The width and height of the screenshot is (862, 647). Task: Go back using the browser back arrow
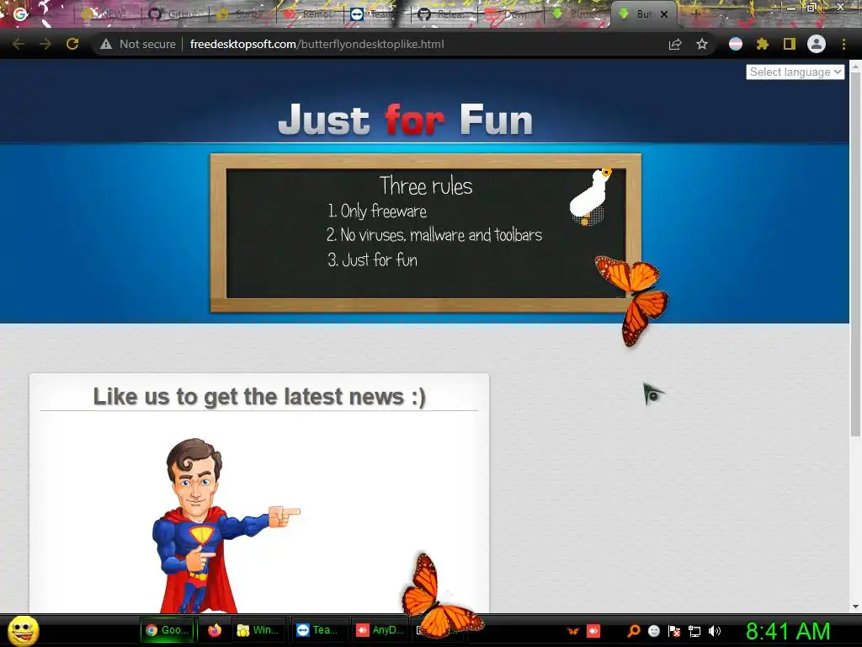point(19,44)
